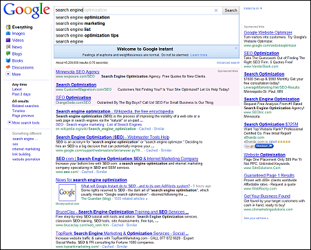The image size is (311, 250).
Task: Switch to Timeline view
Action: tap(19, 111)
